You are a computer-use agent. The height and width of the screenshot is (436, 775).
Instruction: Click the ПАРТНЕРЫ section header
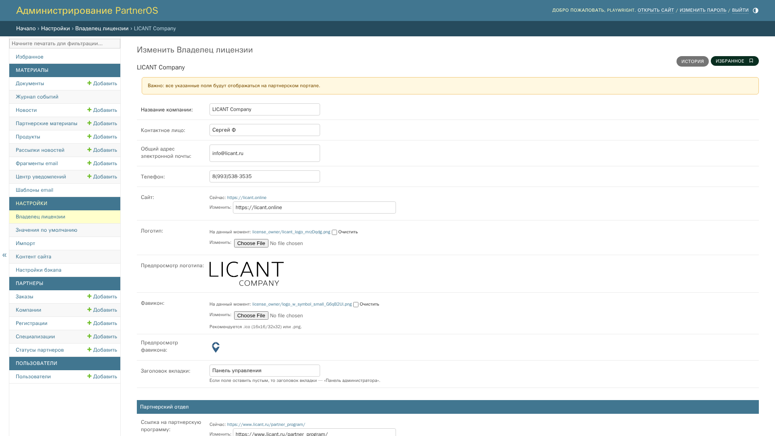coord(65,283)
